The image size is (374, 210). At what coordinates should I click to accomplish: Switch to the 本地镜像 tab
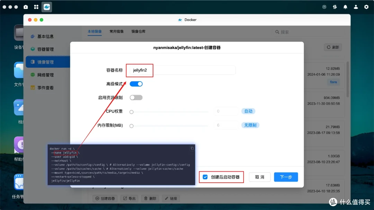[95, 31]
